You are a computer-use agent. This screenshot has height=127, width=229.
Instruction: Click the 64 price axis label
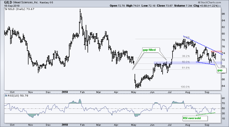coord(223,86)
